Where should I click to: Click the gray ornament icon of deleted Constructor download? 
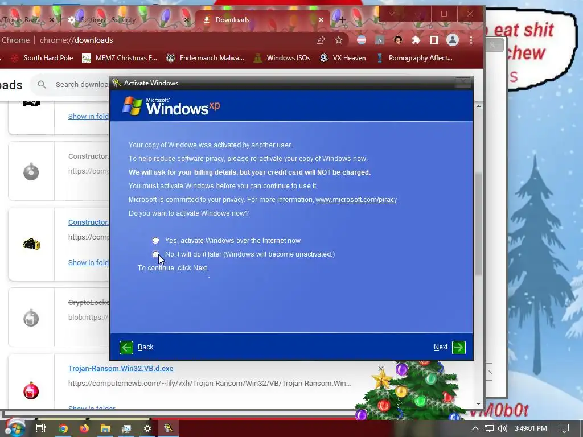pos(31,171)
